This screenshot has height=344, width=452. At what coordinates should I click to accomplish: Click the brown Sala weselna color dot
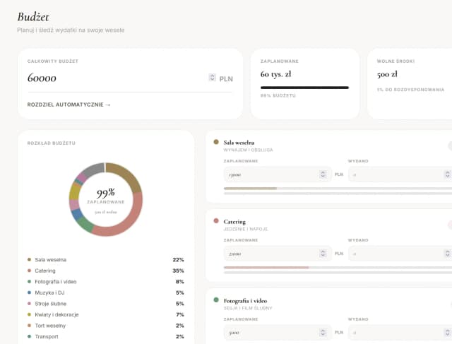(x=216, y=142)
